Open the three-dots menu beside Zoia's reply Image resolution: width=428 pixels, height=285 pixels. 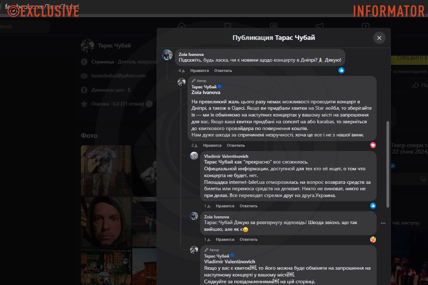pyautogui.click(x=383, y=223)
